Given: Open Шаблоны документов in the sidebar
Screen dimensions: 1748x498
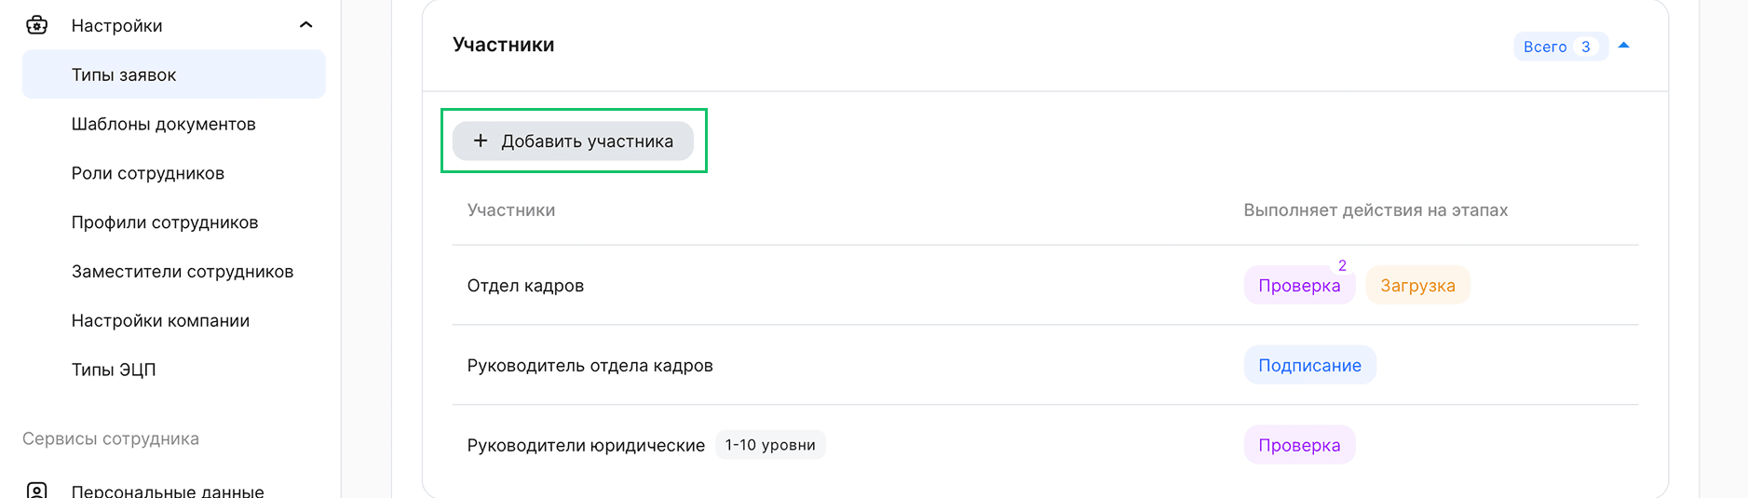Looking at the screenshot, I should click(163, 124).
